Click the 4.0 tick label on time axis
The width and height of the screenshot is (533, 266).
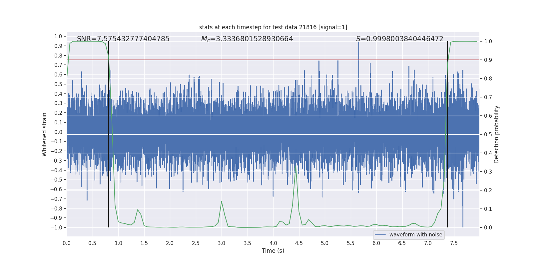coord(273,243)
